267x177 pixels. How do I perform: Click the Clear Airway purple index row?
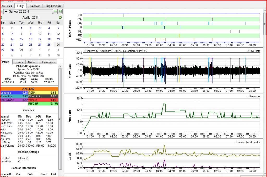(14, 100)
